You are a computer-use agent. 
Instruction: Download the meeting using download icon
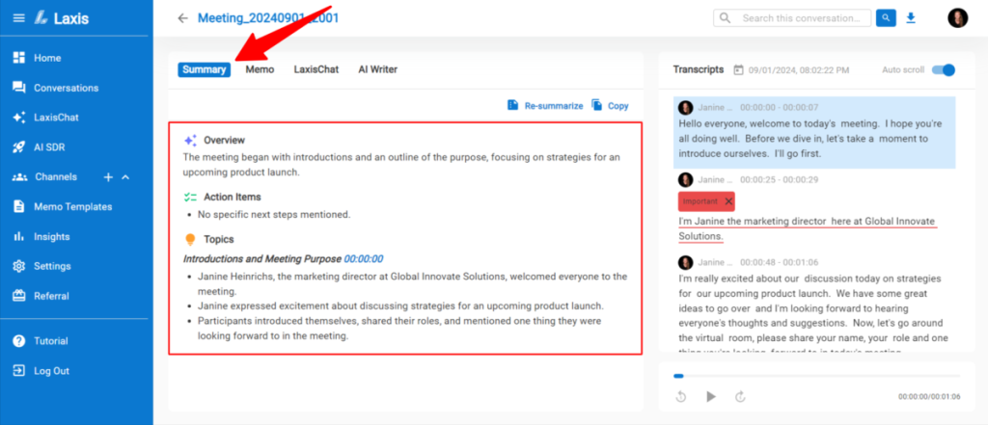(x=911, y=18)
